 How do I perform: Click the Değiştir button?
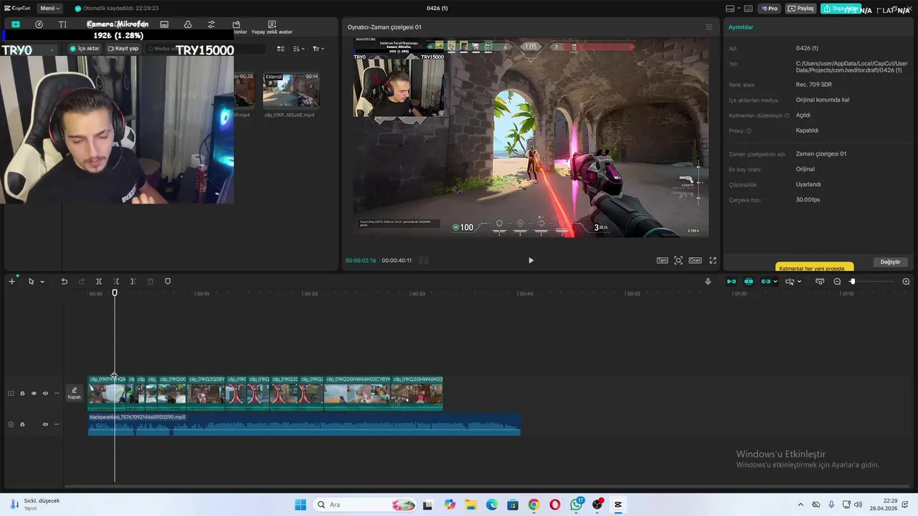pos(890,262)
